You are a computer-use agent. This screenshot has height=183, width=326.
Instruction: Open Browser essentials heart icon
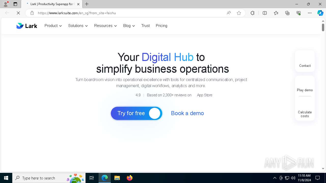pyautogui.click(x=298, y=13)
